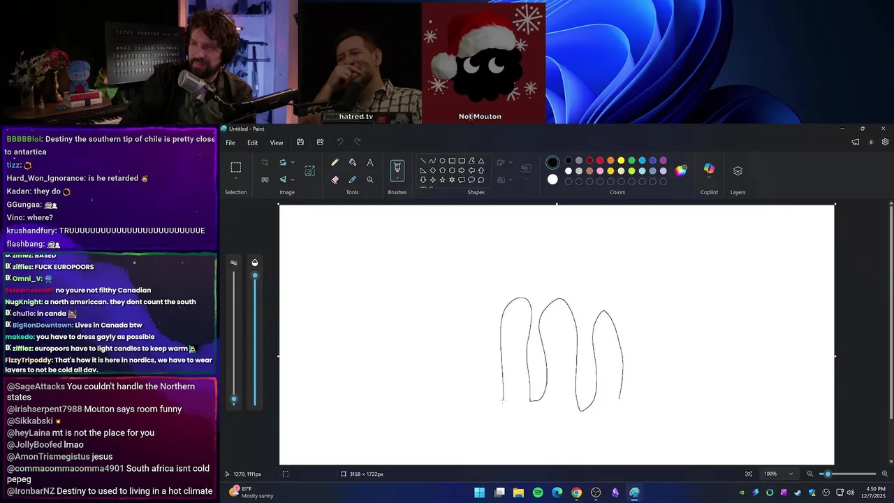Choose the Line shape

point(423,161)
